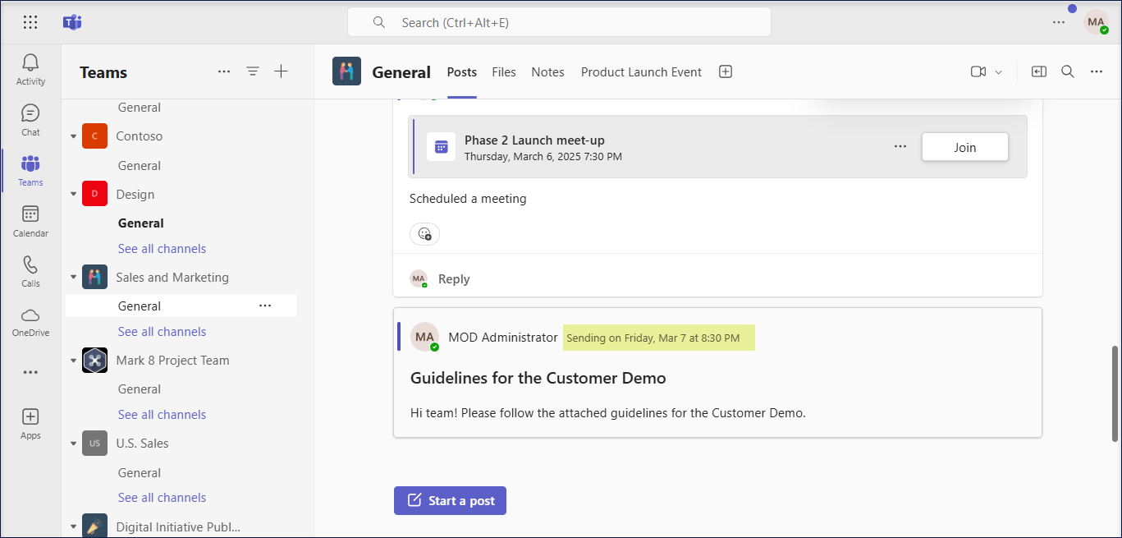
Task: Search within channel using magnifier icon
Action: pyautogui.click(x=1068, y=71)
